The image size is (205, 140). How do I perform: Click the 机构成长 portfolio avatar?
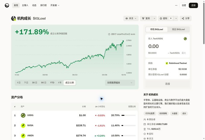[x=14, y=19]
